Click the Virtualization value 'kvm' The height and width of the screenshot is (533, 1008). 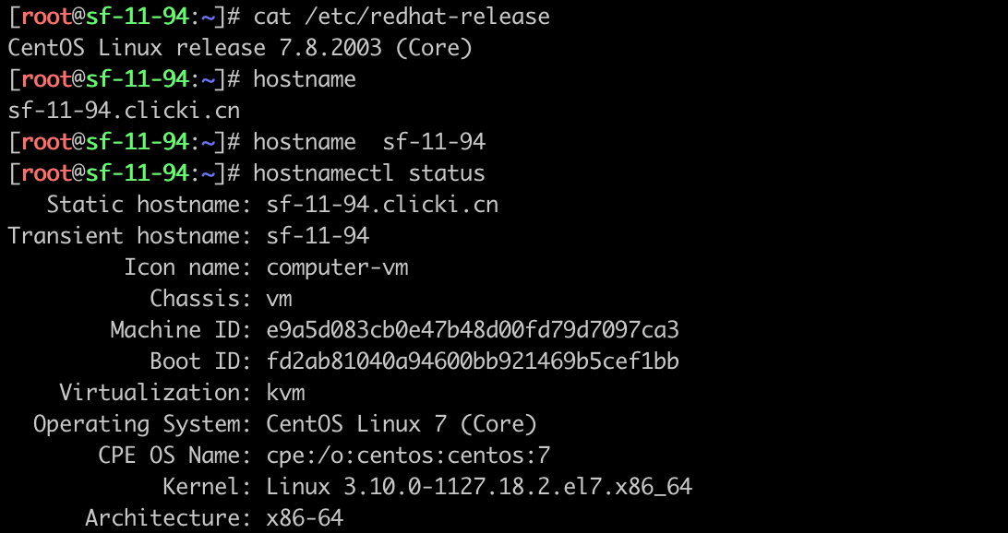click(x=286, y=392)
